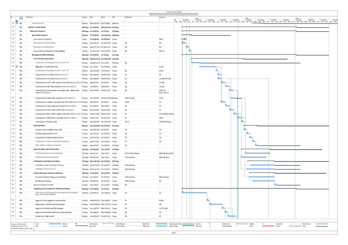Click the Start date cell of Handrail installation

95,185
